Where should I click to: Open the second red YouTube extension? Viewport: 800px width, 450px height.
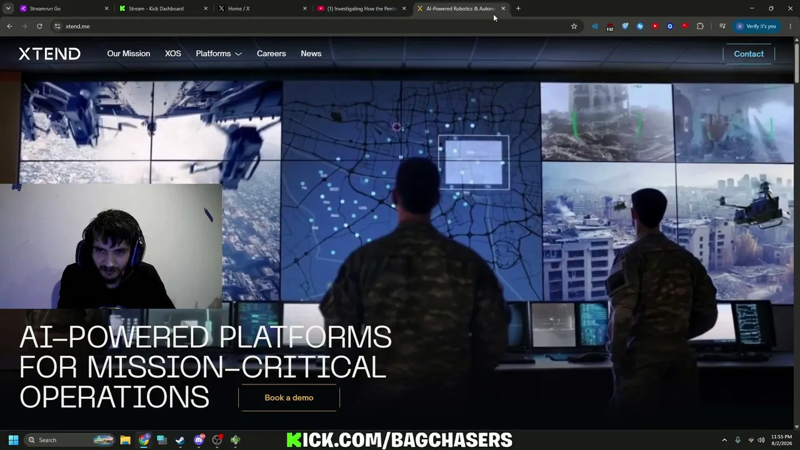pos(685,26)
